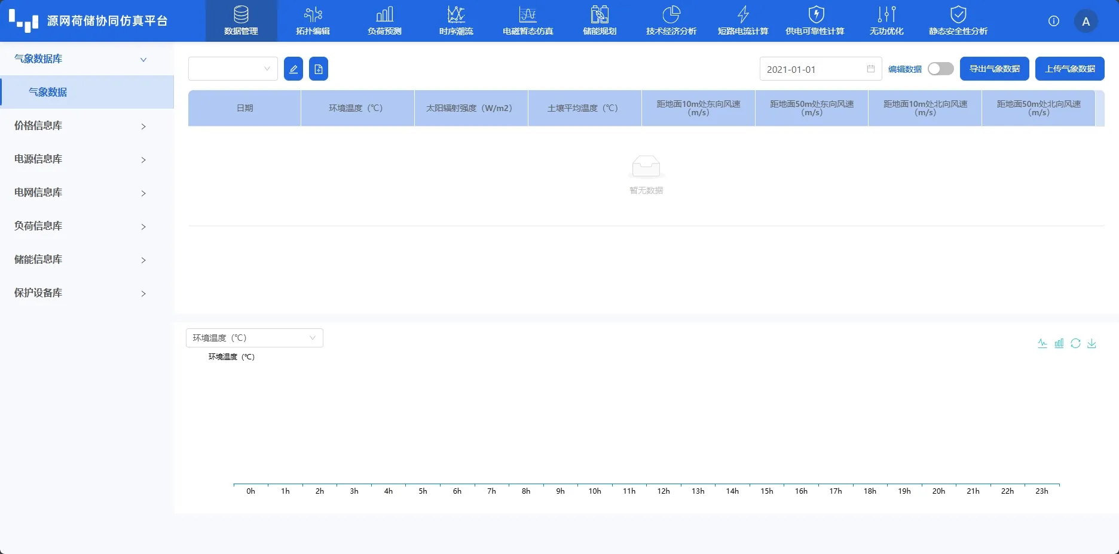This screenshot has width=1119, height=554.
Task: Click the 源网荷储协同仿真平台 title
Action: click(x=107, y=21)
